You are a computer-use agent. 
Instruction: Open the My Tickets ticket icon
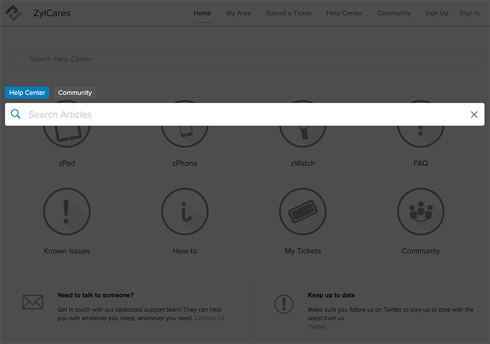[303, 212]
